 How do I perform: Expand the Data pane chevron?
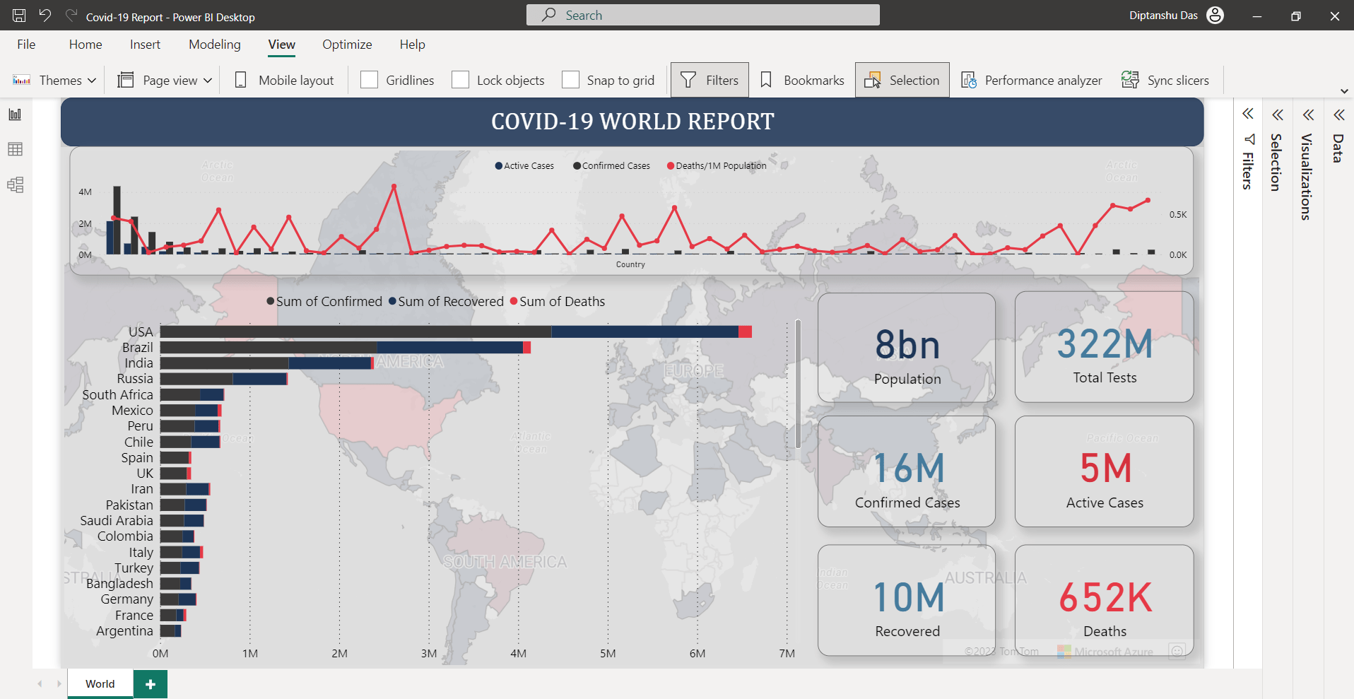(x=1339, y=114)
